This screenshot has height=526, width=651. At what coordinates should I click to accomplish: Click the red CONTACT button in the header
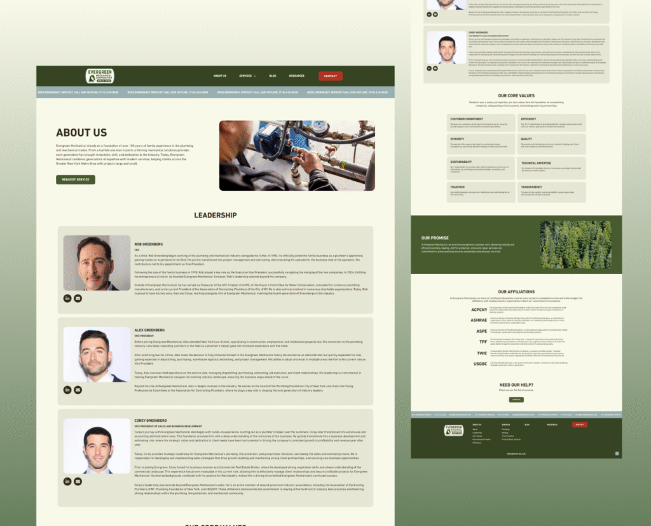(330, 75)
